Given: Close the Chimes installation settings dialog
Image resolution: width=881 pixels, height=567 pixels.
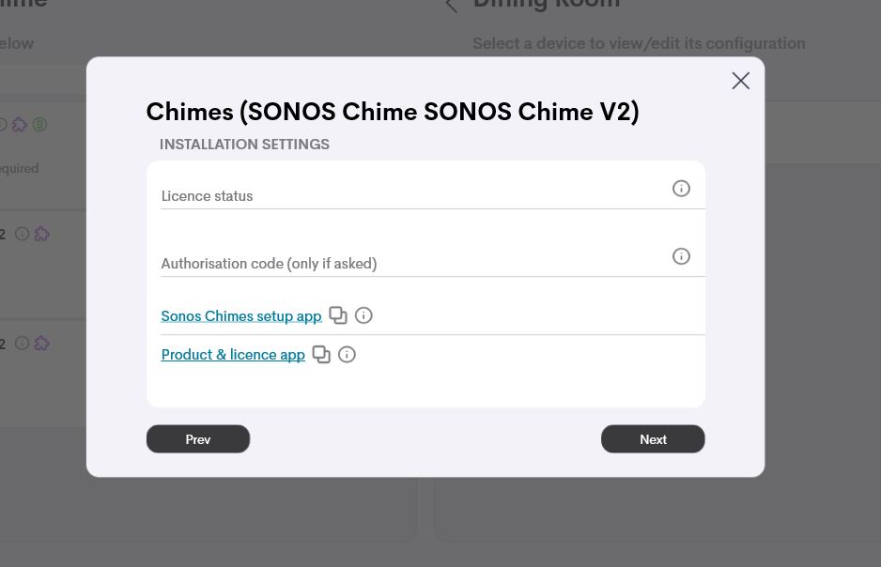Looking at the screenshot, I should pos(740,81).
